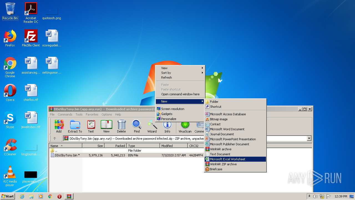Click the Start button
Image resolution: width=355 pixels, height=200 pixels.
[8, 196]
